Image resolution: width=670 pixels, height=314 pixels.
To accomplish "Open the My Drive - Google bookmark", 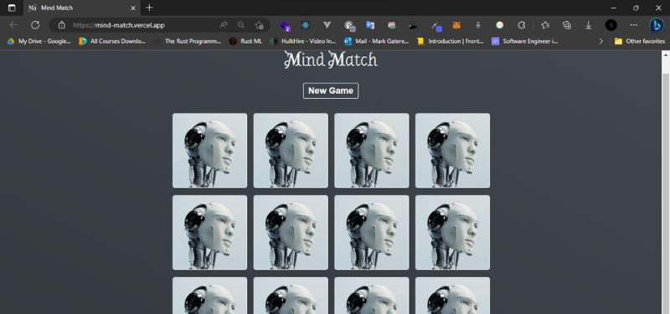I will point(39,41).
